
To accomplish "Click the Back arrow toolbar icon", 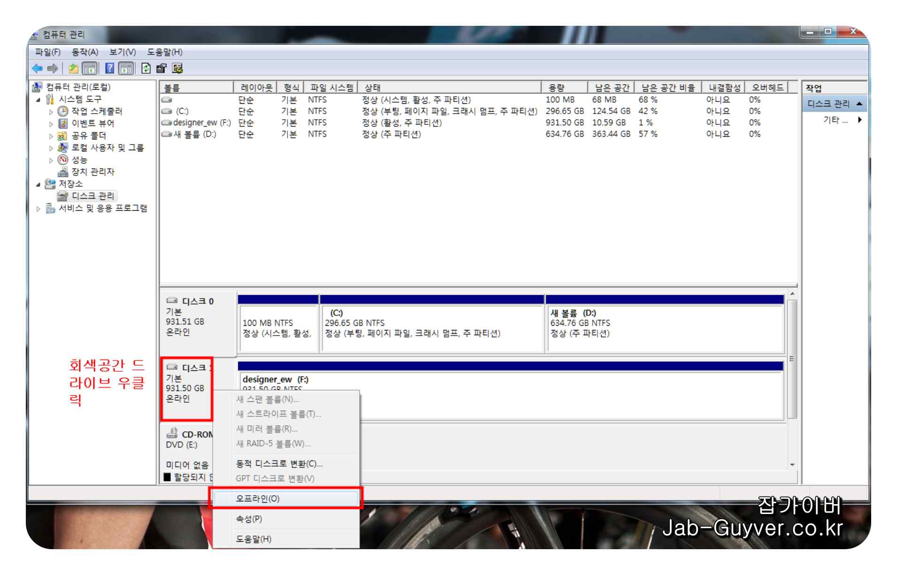I will click(38, 69).
